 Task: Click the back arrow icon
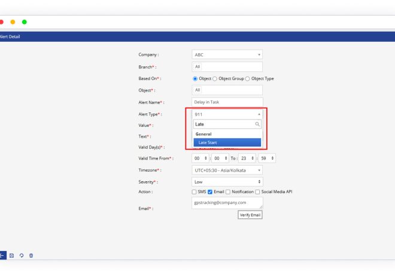click(2, 255)
